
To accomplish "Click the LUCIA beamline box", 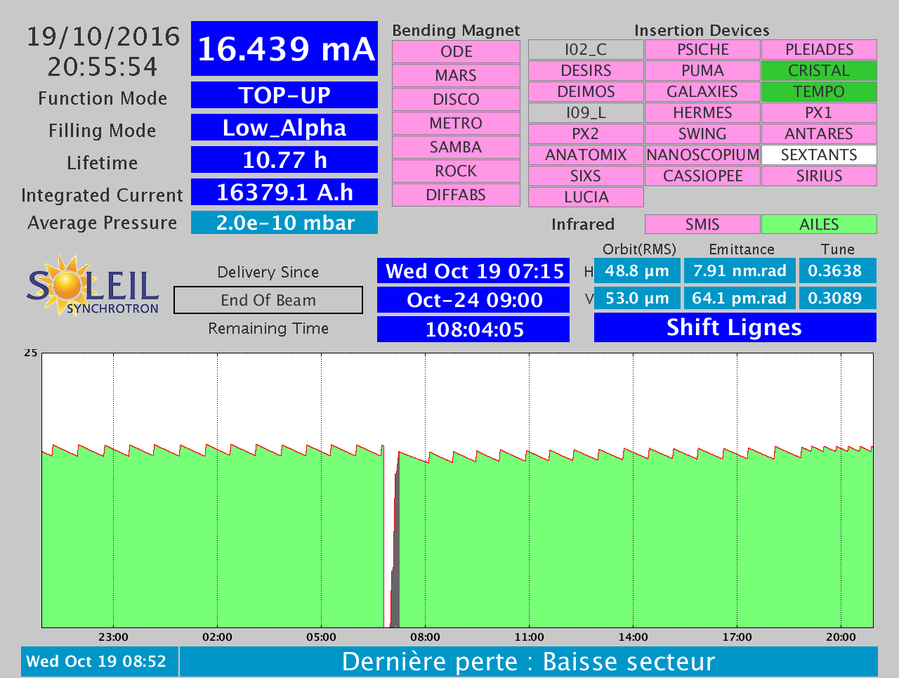I will tap(586, 197).
